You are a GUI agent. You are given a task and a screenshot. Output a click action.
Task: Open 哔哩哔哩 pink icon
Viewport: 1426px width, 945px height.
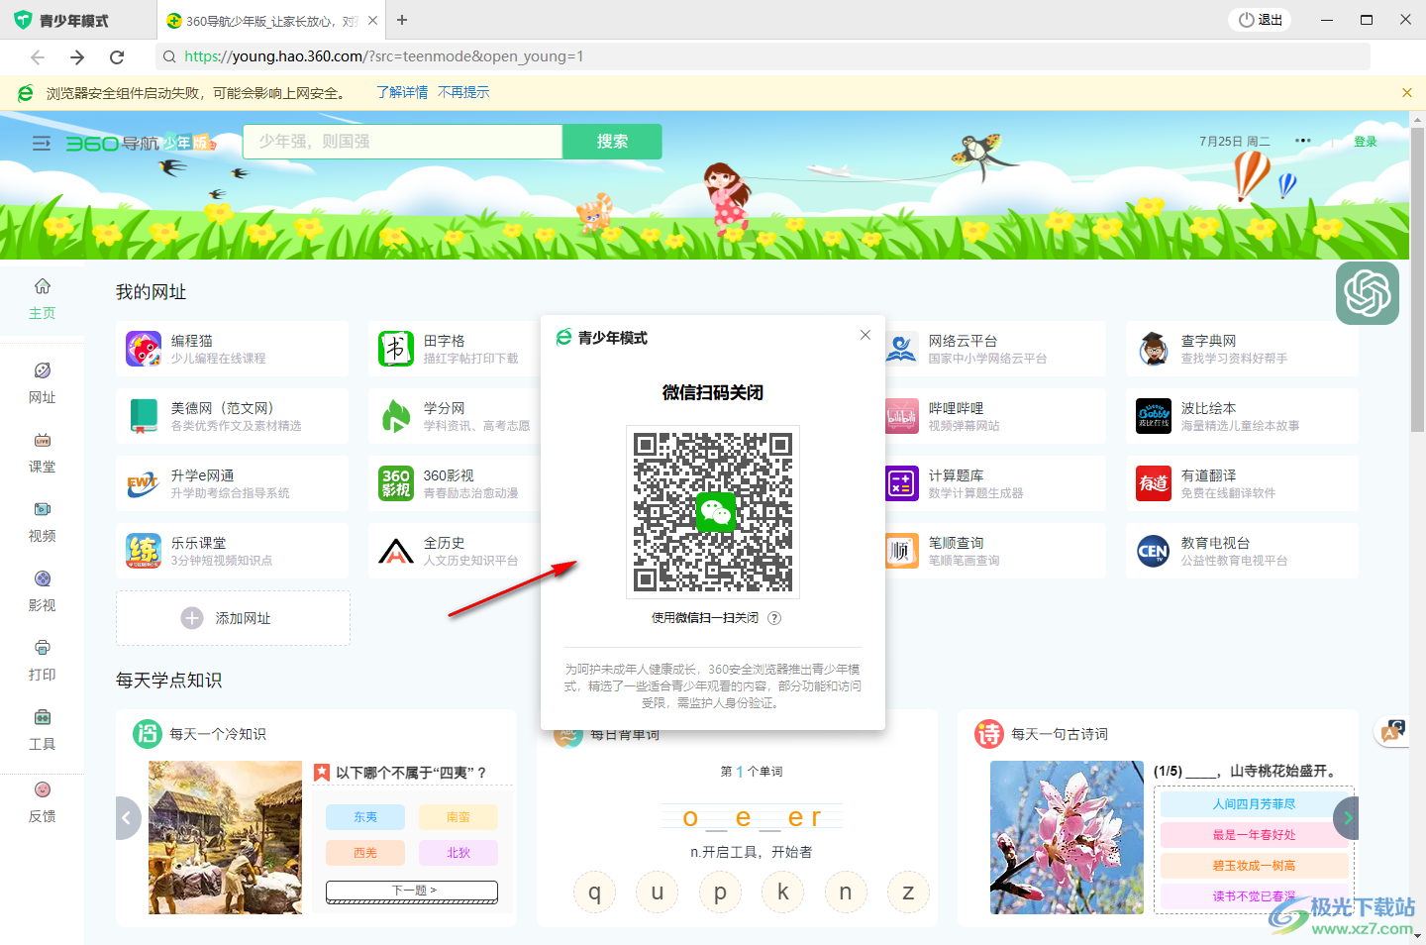[901, 416]
